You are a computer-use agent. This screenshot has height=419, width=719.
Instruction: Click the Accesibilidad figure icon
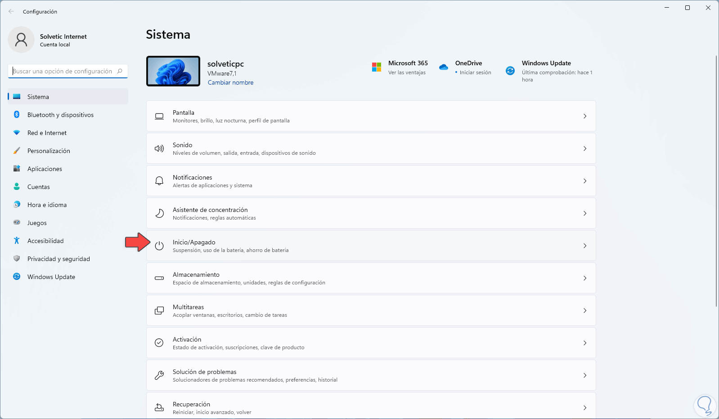(17, 241)
